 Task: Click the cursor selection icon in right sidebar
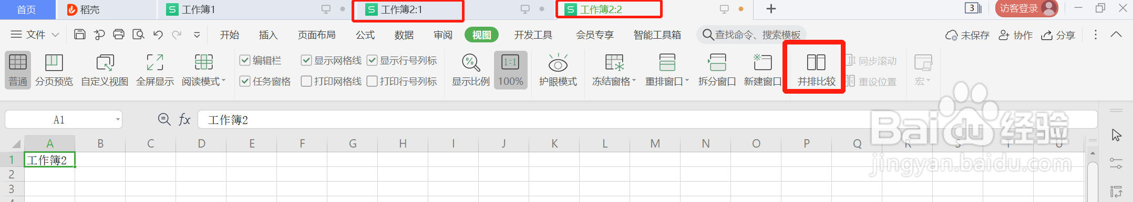(x=1116, y=135)
